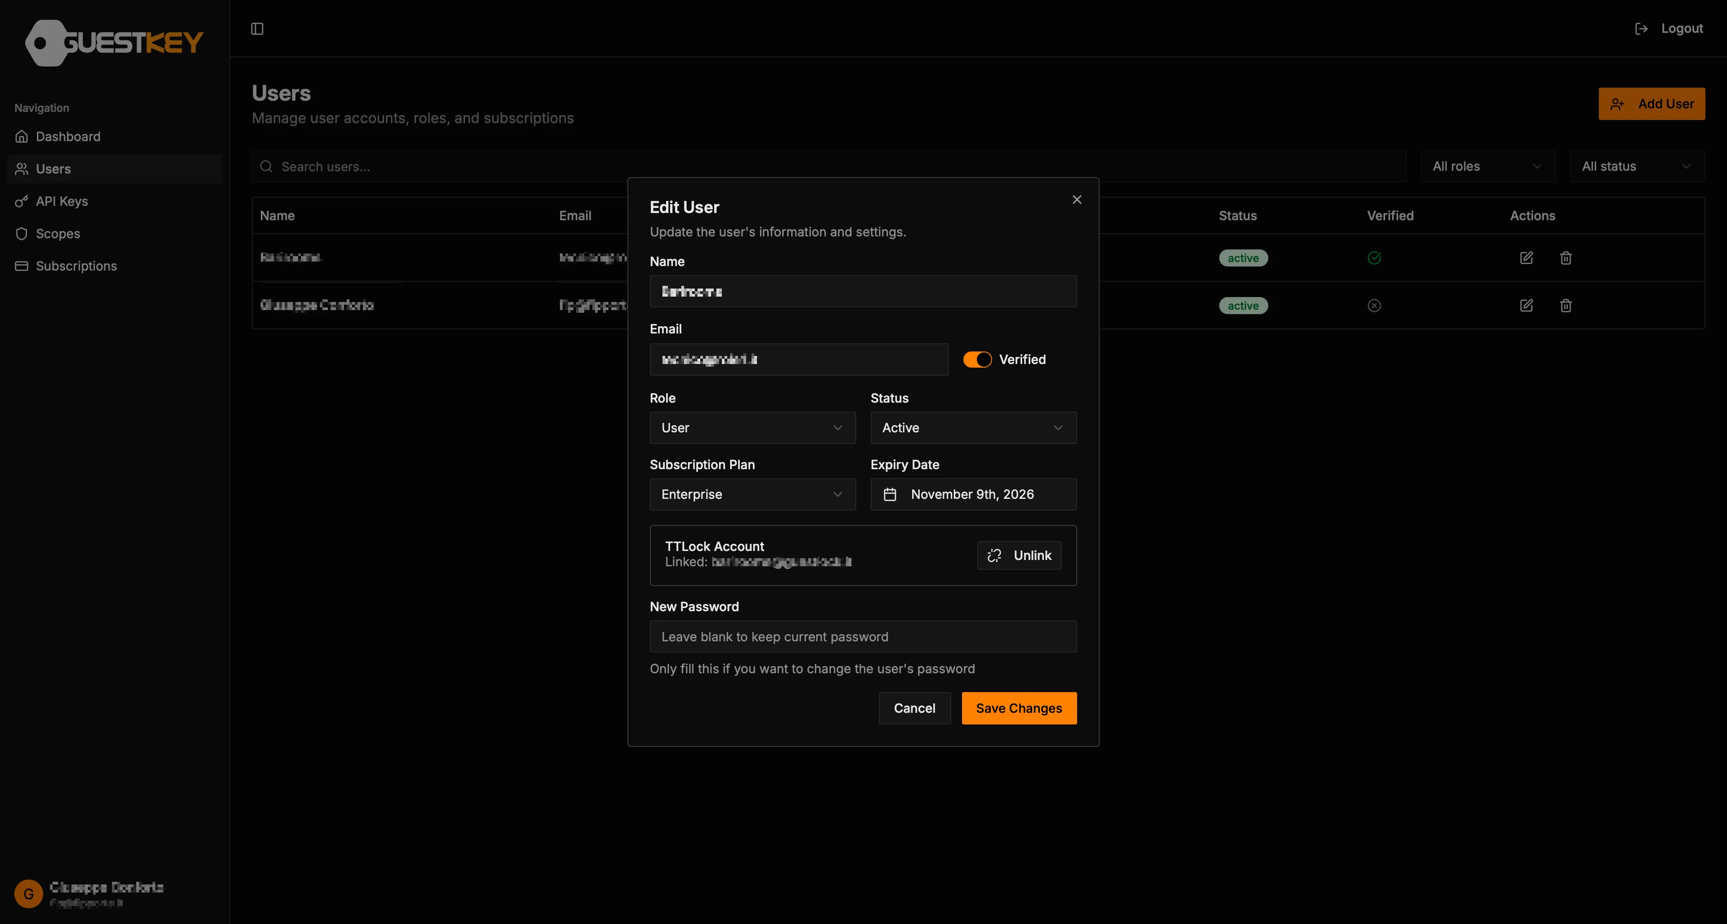Delete the second user with the trash icon
Image resolution: width=1727 pixels, height=924 pixels.
[x=1566, y=306]
